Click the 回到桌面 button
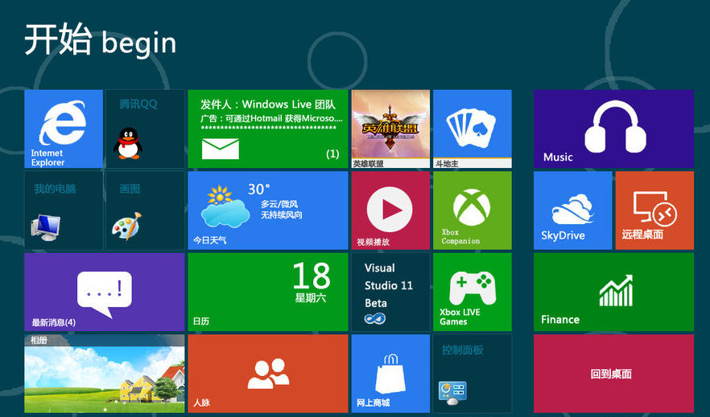 pos(613,374)
